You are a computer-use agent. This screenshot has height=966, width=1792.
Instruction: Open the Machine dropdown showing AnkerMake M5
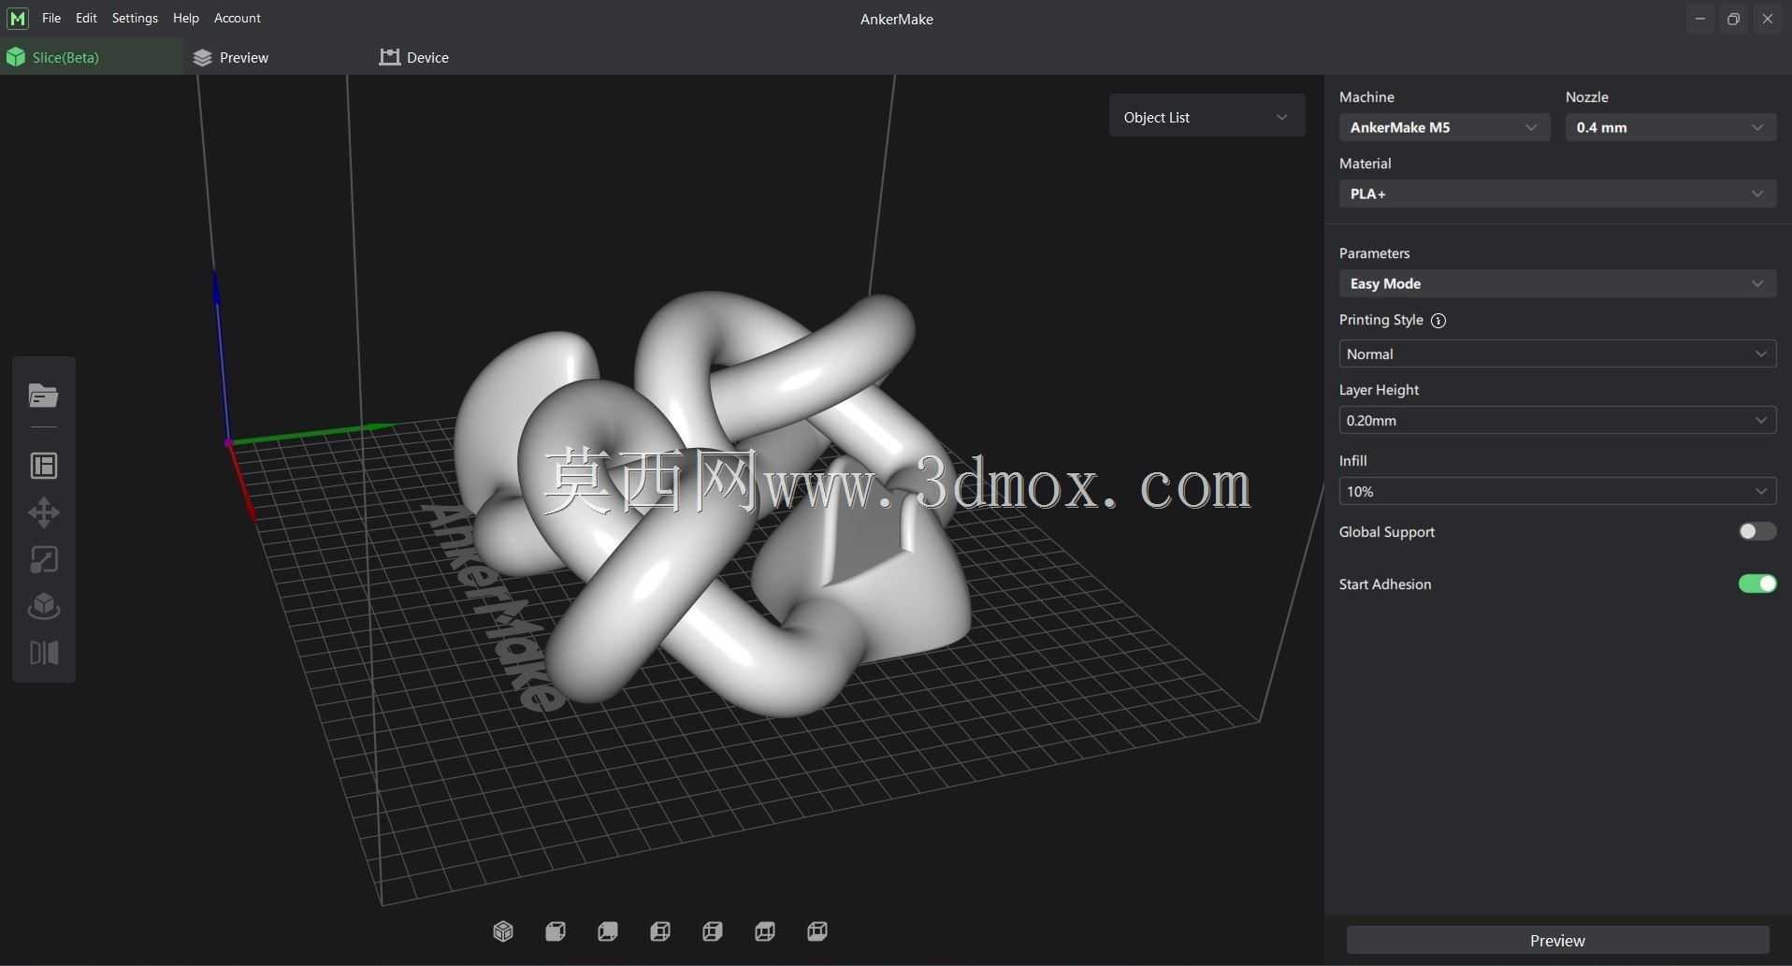1444,127
